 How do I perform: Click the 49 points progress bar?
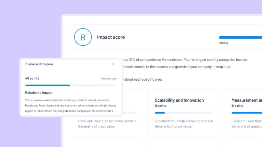coord(71,85)
